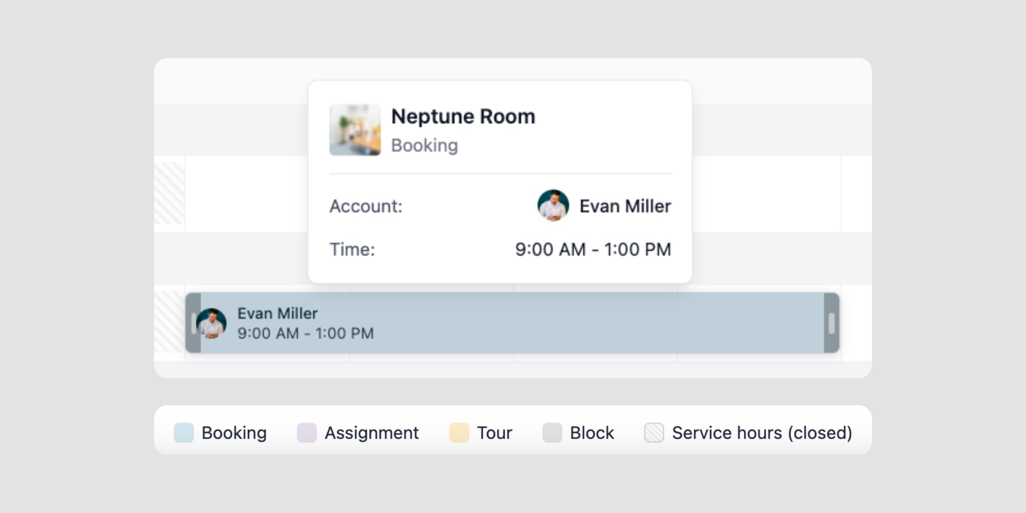Grab the right resize handle of the booking
The image size is (1026, 513).
[x=831, y=323]
